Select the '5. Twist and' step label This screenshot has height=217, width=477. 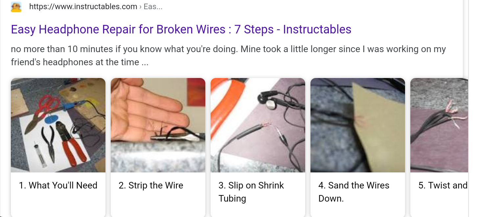coord(443,186)
